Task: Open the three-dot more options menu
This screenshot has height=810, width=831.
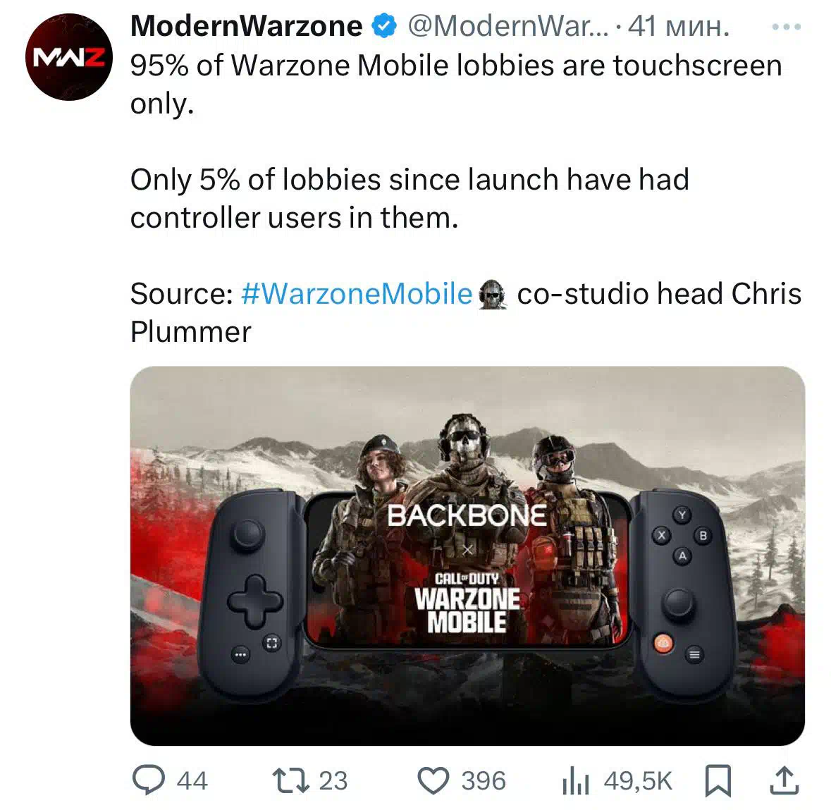Action: [x=787, y=27]
